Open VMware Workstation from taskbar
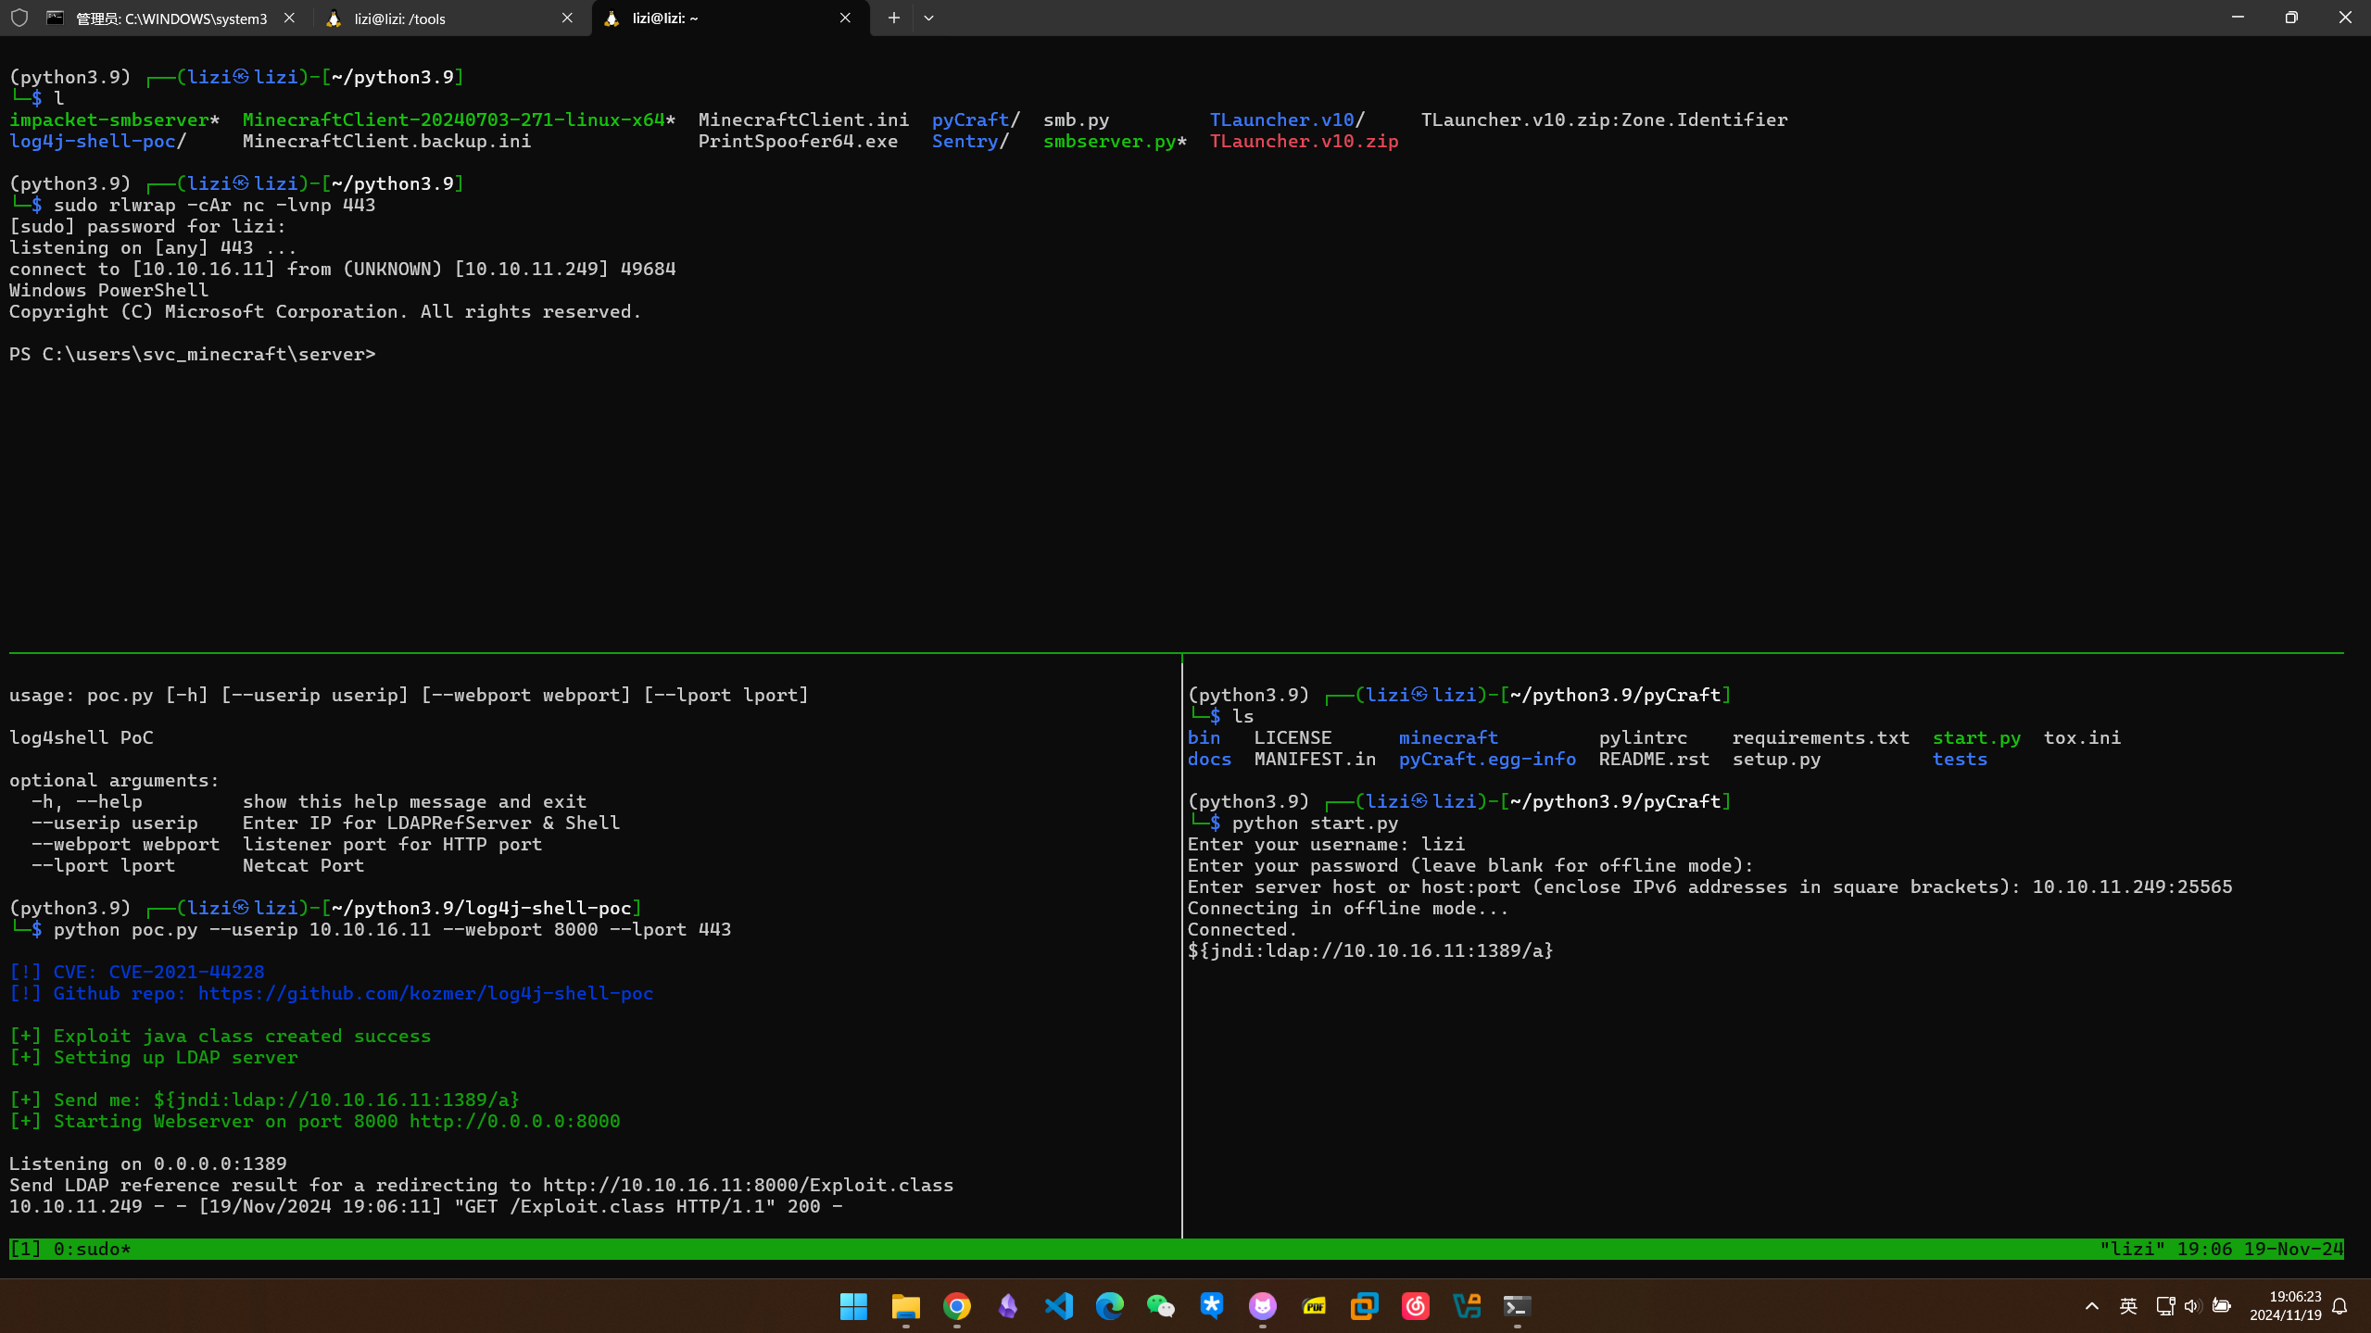 pos(1364,1306)
